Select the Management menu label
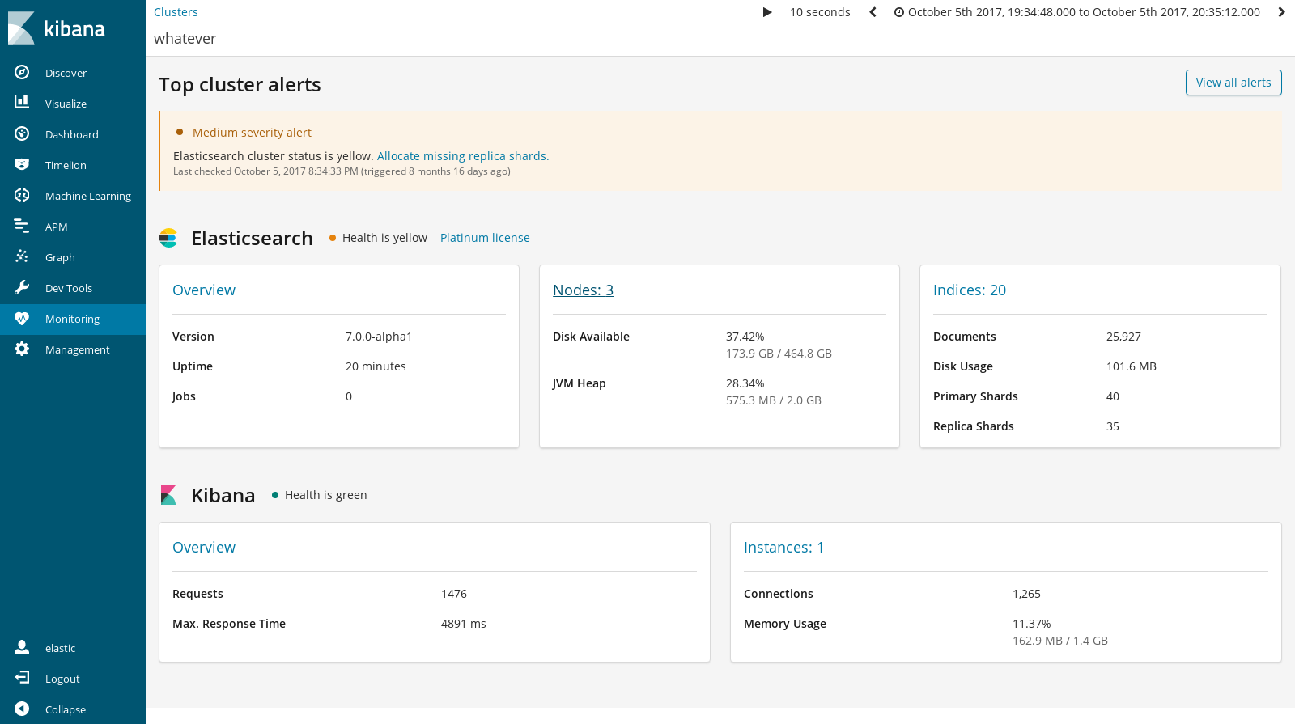This screenshot has height=724, width=1295. click(77, 349)
